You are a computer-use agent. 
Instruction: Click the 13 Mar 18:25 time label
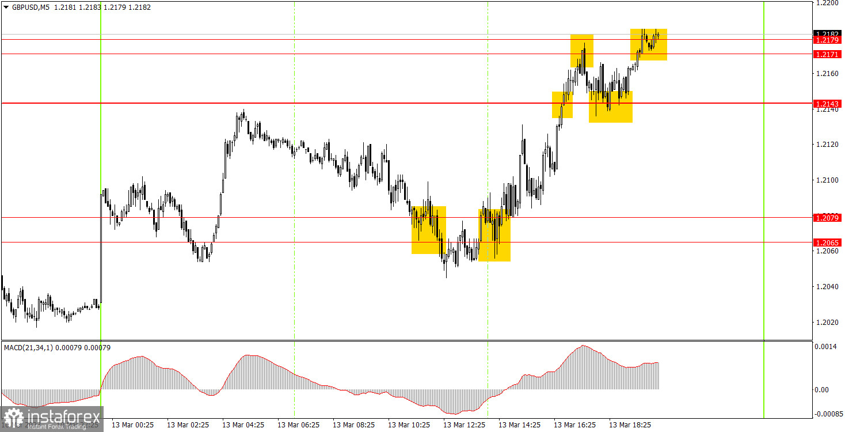(x=630, y=425)
